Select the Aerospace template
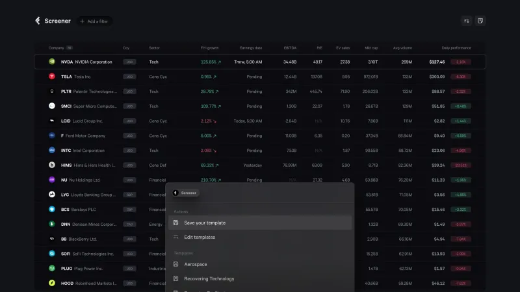The height and width of the screenshot is (292, 520). click(x=260, y=264)
